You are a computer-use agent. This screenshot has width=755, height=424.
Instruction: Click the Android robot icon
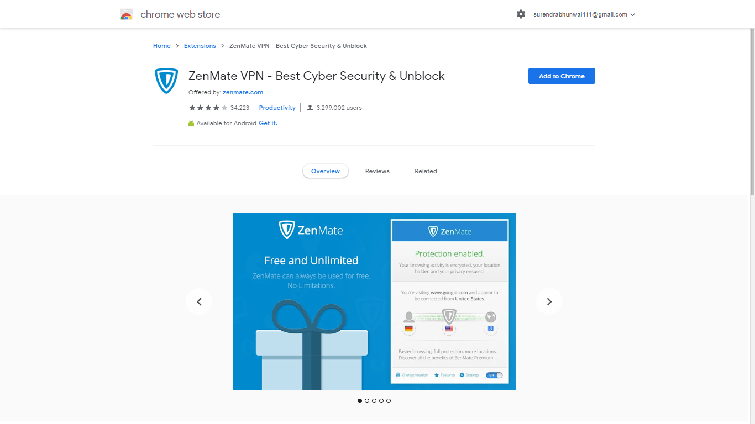[191, 124]
